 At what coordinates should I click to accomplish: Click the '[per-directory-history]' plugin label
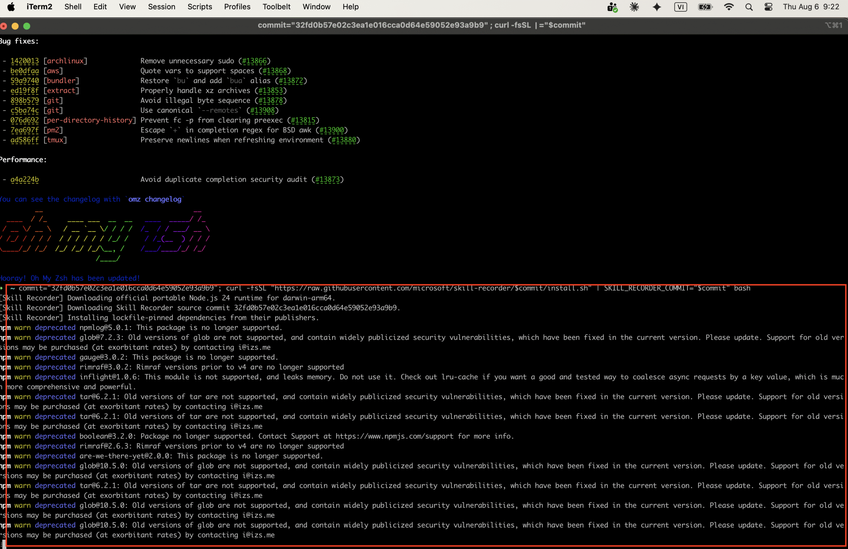[x=90, y=120]
